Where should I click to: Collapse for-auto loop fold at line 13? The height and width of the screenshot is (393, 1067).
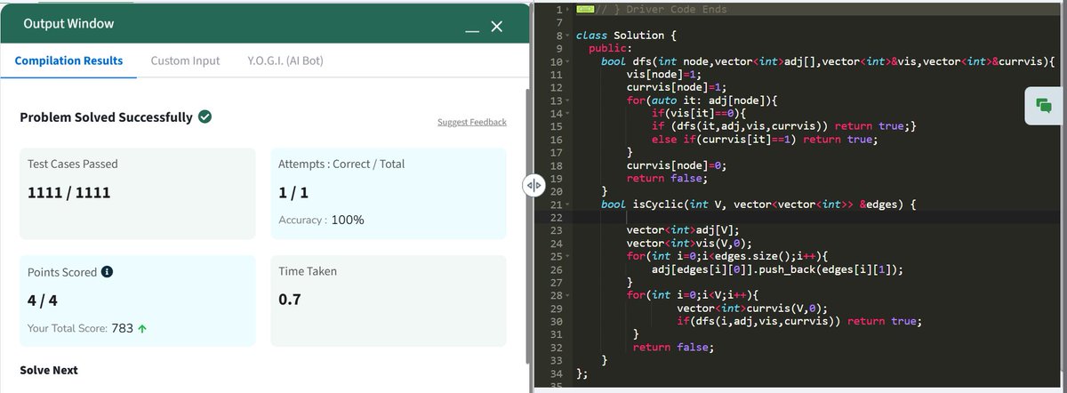point(567,100)
